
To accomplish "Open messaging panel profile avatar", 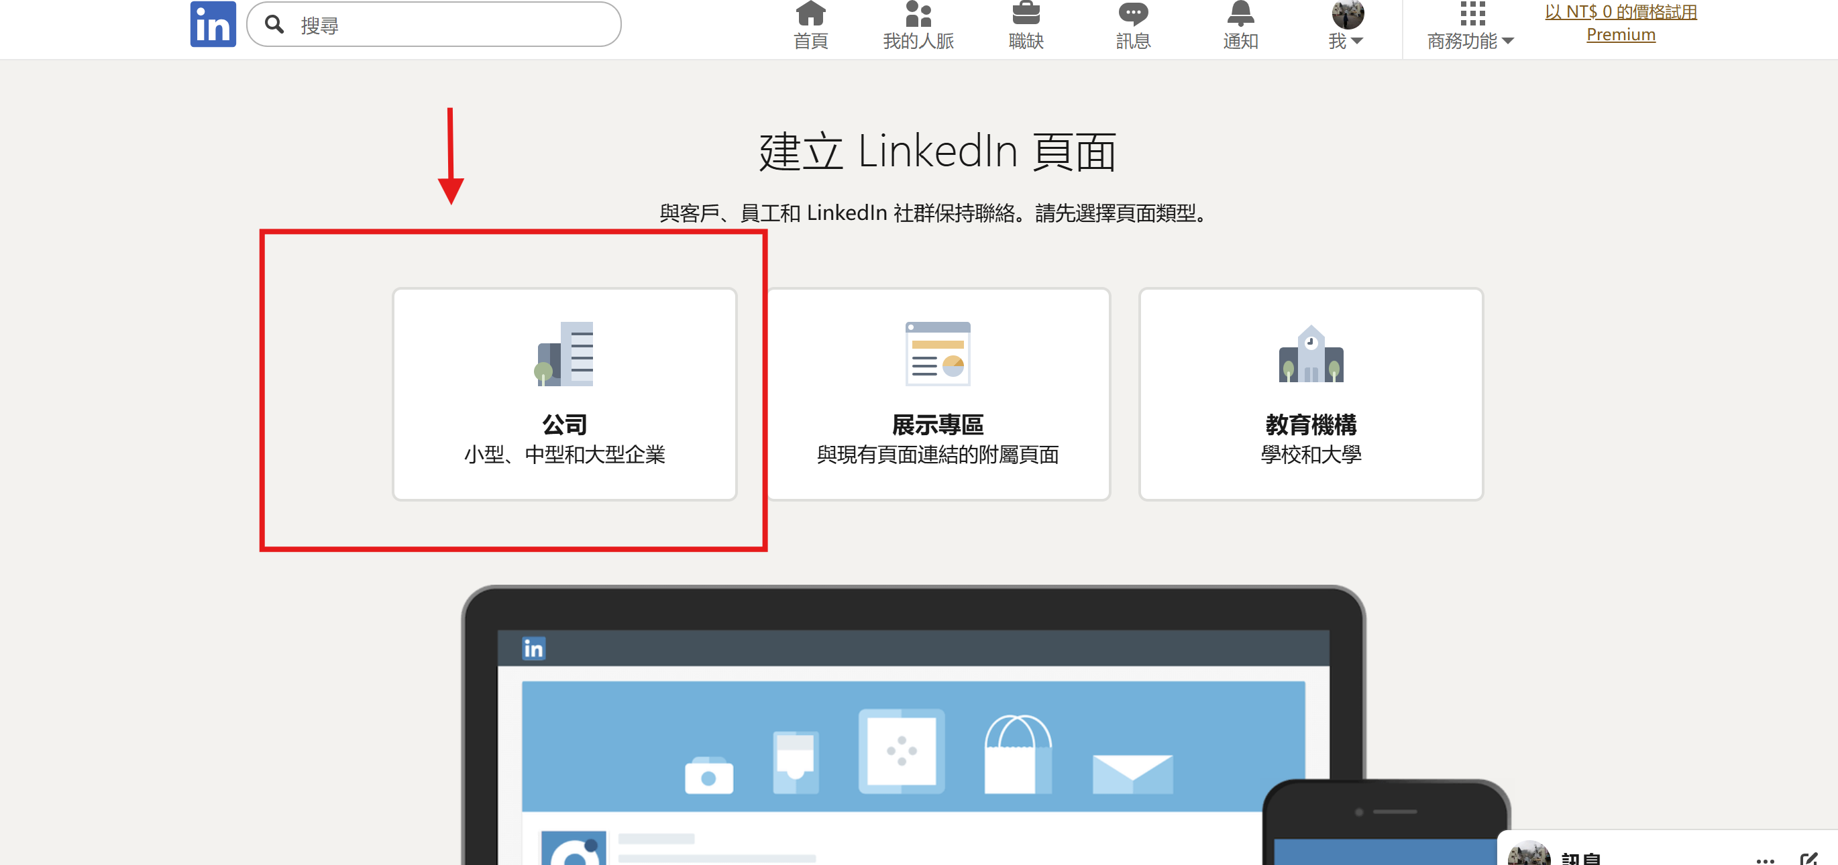I will (x=1528, y=854).
